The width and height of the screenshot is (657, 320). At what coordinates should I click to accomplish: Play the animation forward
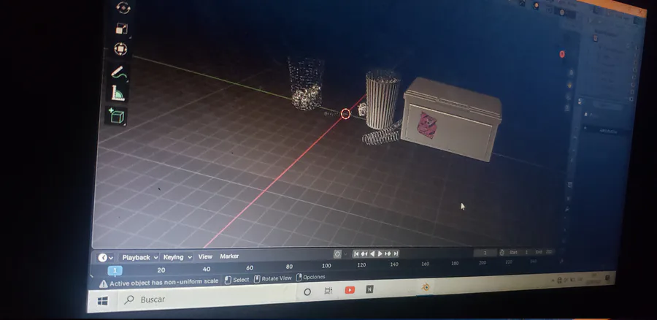pos(380,254)
